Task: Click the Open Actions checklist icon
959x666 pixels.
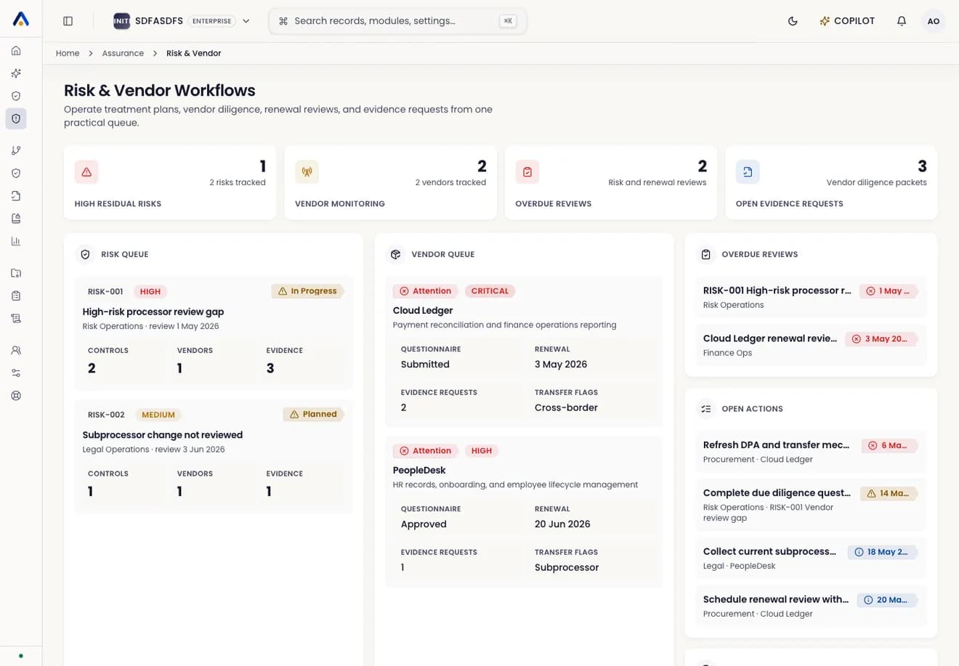Action: (x=705, y=409)
